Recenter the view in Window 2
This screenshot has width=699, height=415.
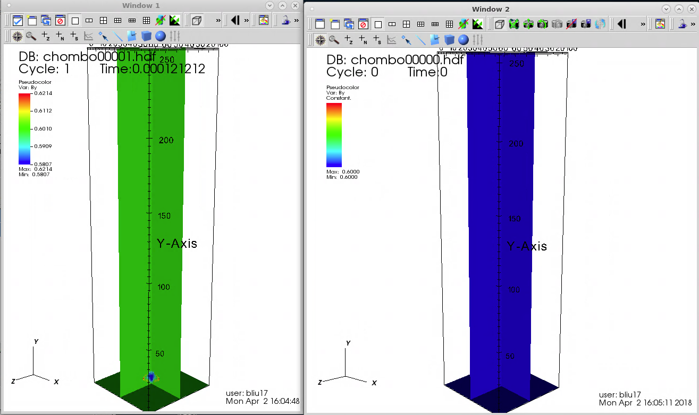[528, 24]
